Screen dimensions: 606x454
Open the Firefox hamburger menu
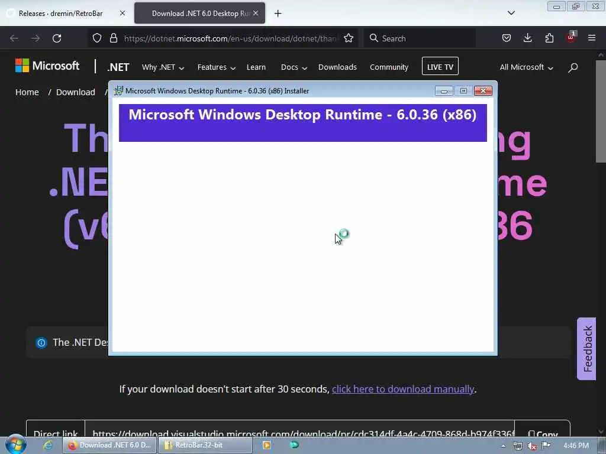click(592, 38)
